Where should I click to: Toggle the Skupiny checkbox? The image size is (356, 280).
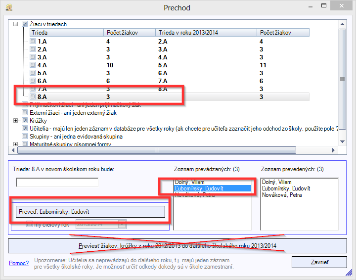point(25,136)
